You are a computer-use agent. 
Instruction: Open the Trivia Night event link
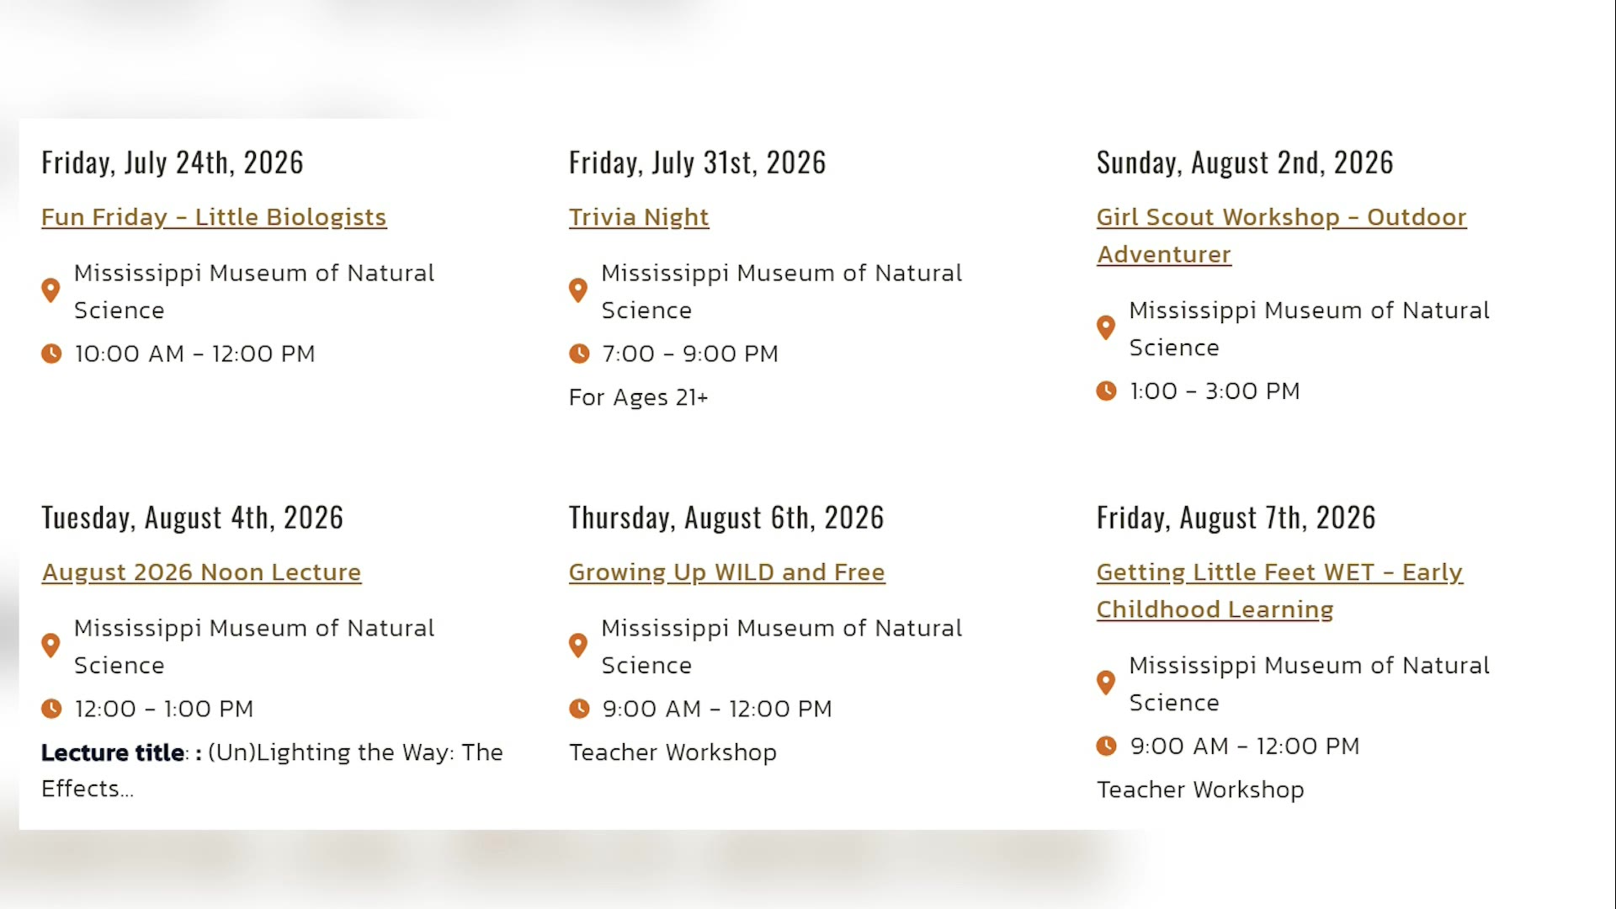click(639, 217)
